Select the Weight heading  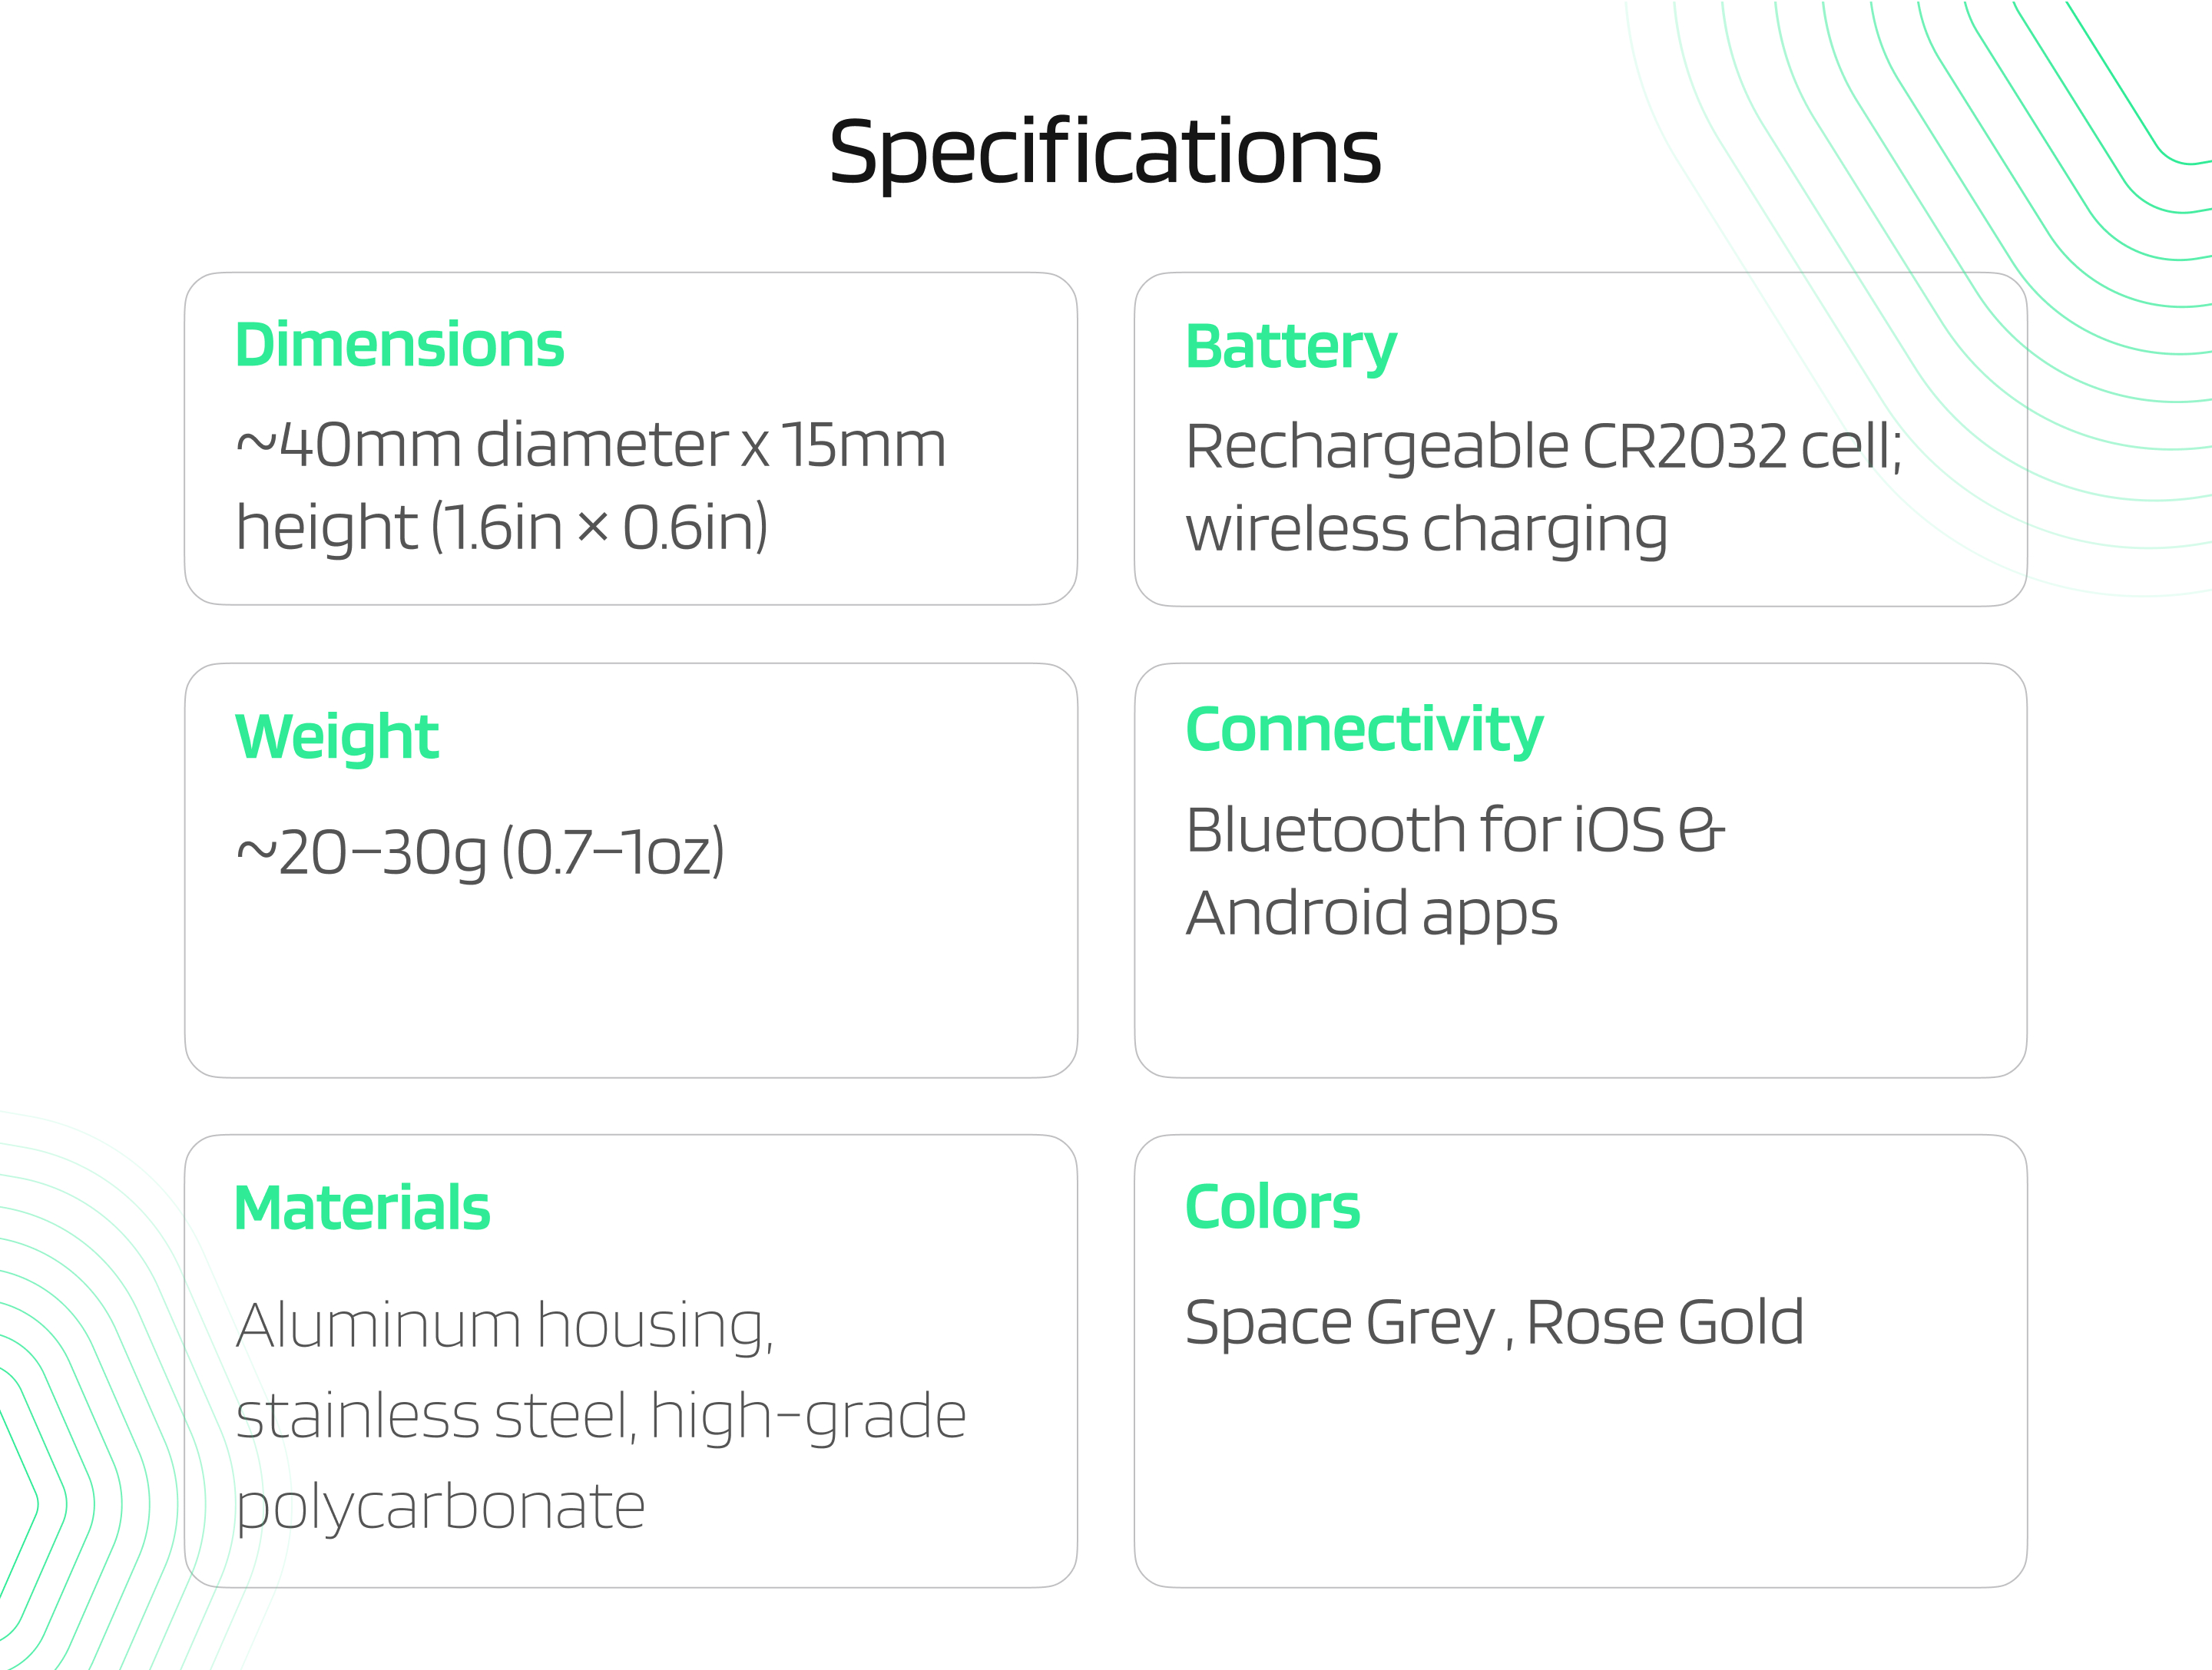[x=337, y=738]
